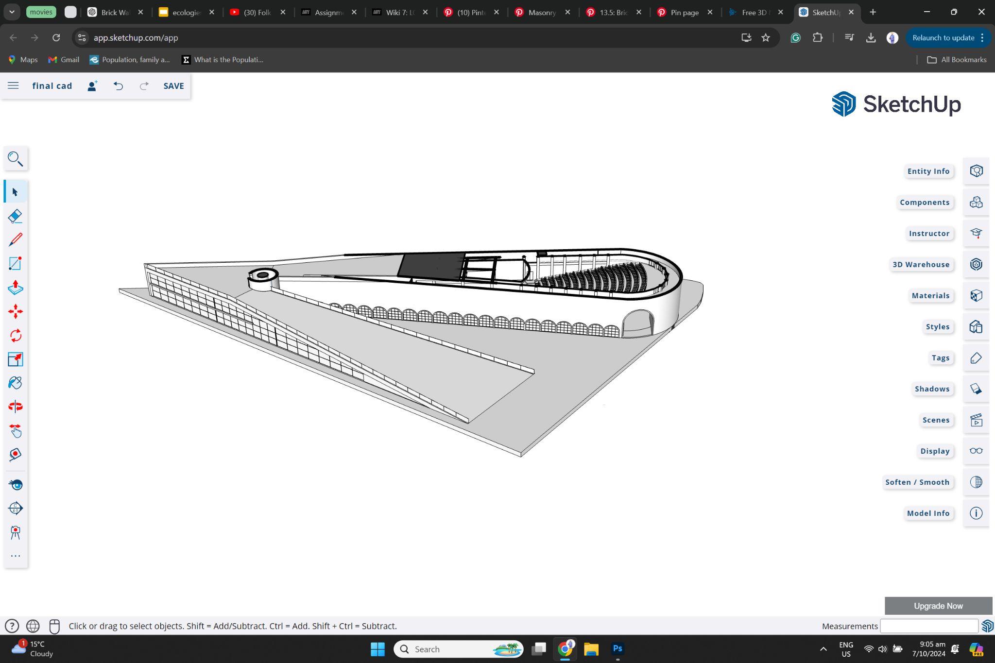Open the Materials panel icon

[976, 295]
